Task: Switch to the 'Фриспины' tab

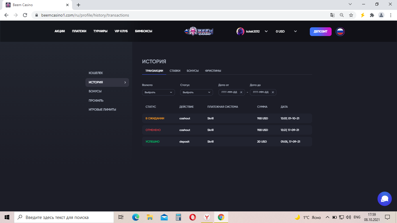Action: pos(213,71)
